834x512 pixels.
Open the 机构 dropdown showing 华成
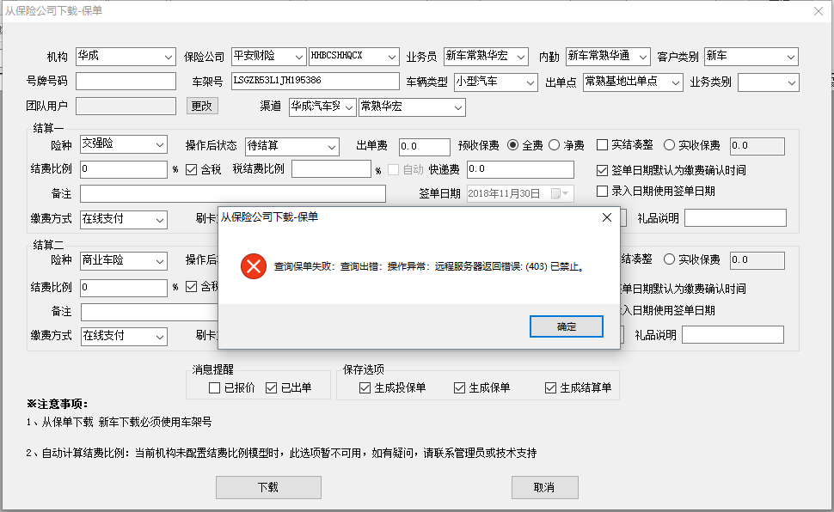click(x=126, y=57)
